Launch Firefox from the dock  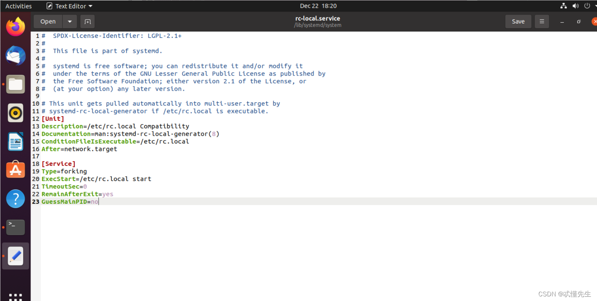15,26
